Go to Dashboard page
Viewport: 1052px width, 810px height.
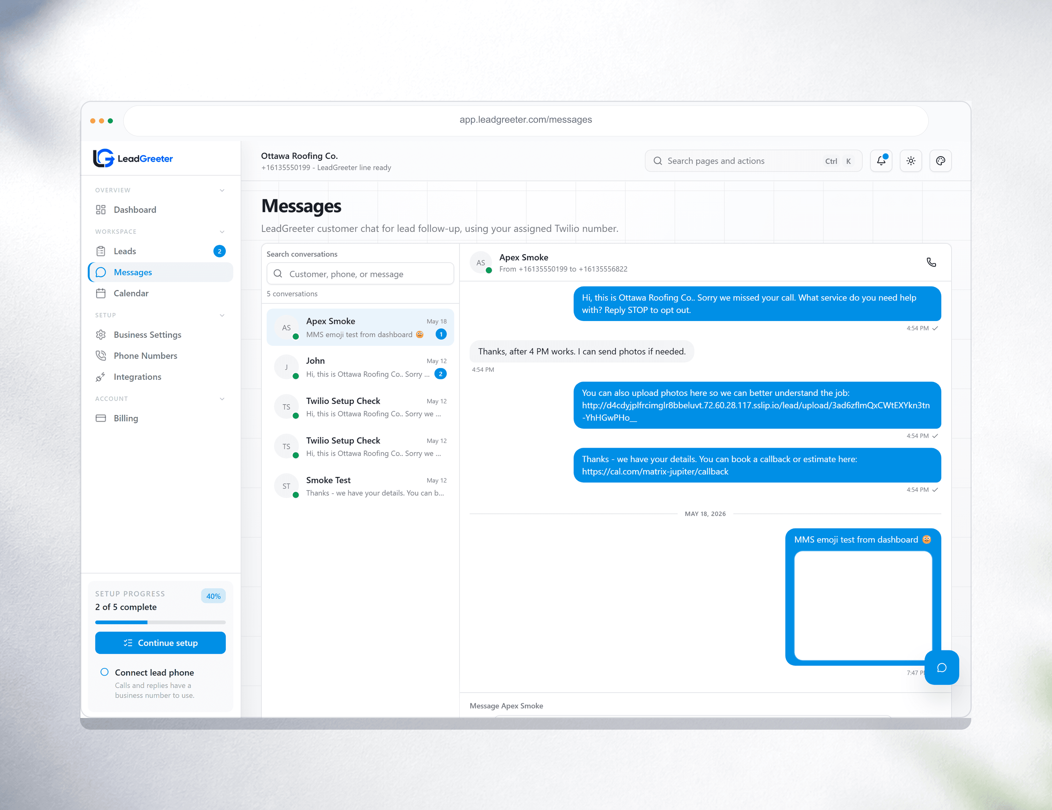tap(160, 210)
